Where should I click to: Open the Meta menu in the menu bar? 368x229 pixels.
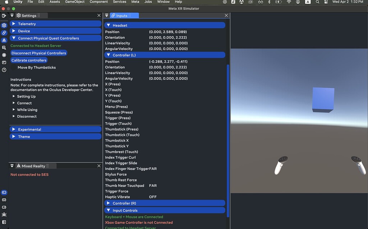click(x=135, y=2)
